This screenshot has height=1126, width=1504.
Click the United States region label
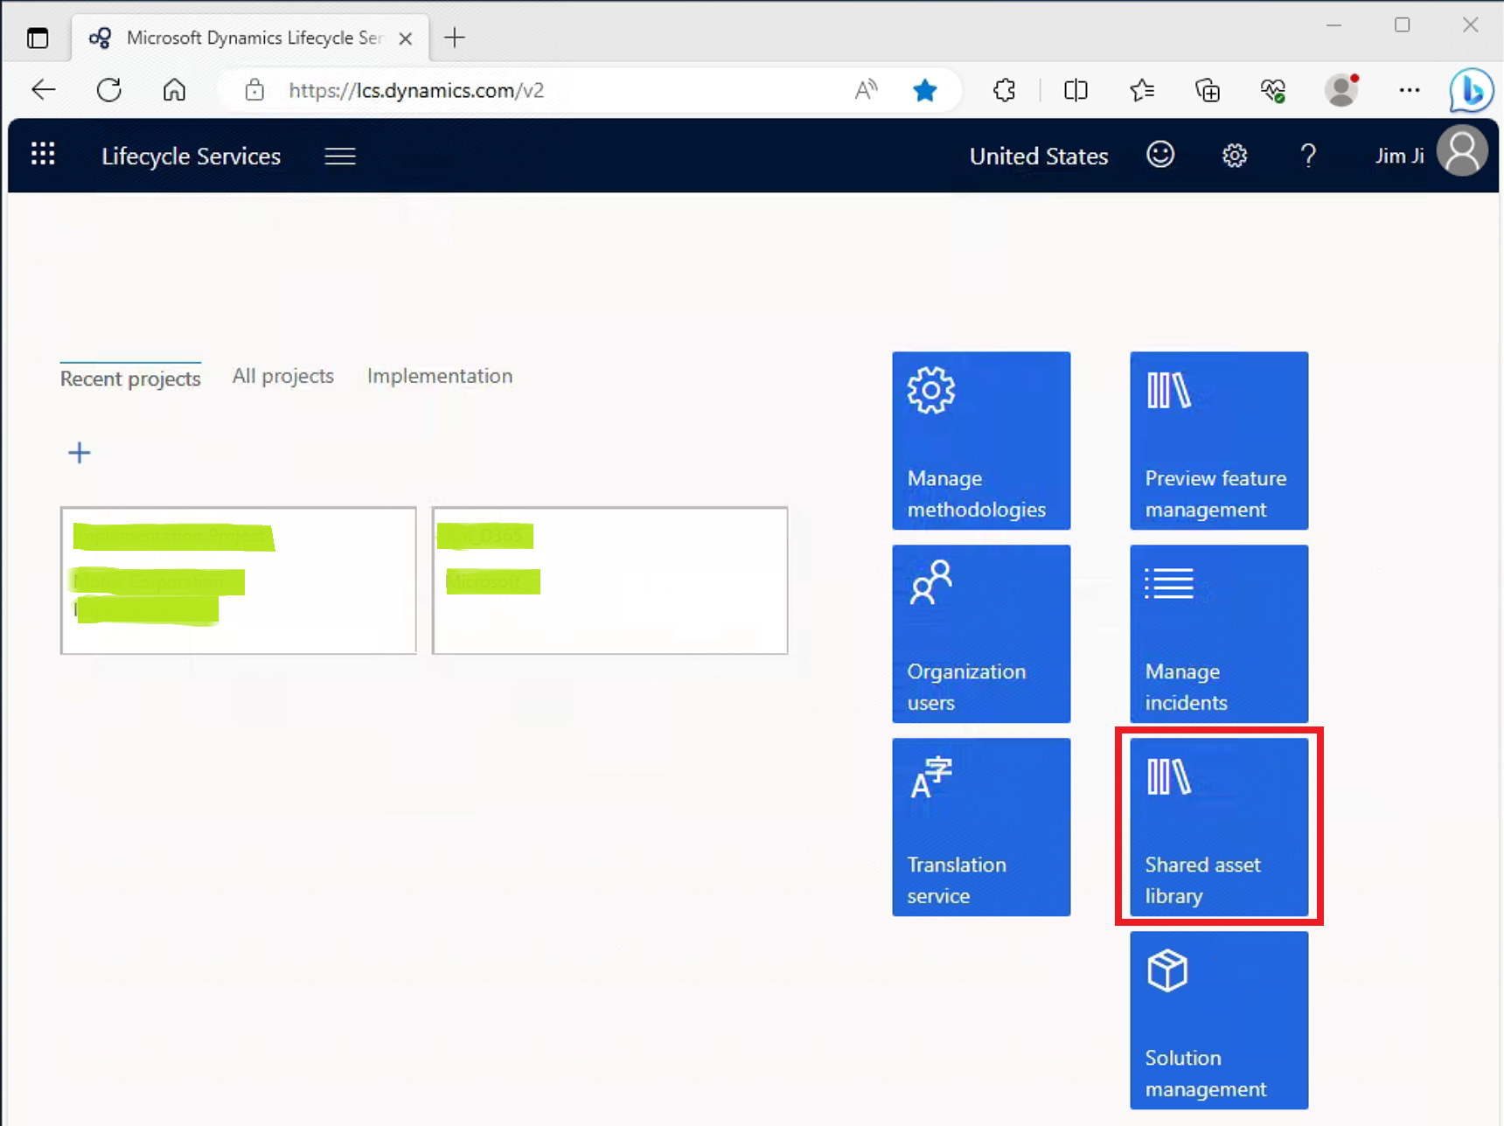(1039, 156)
